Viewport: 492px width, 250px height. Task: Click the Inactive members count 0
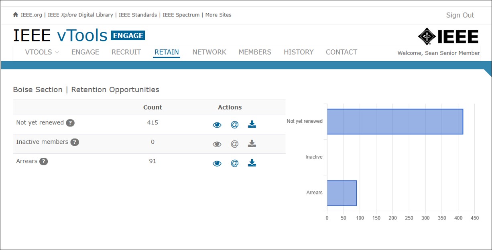click(x=152, y=142)
